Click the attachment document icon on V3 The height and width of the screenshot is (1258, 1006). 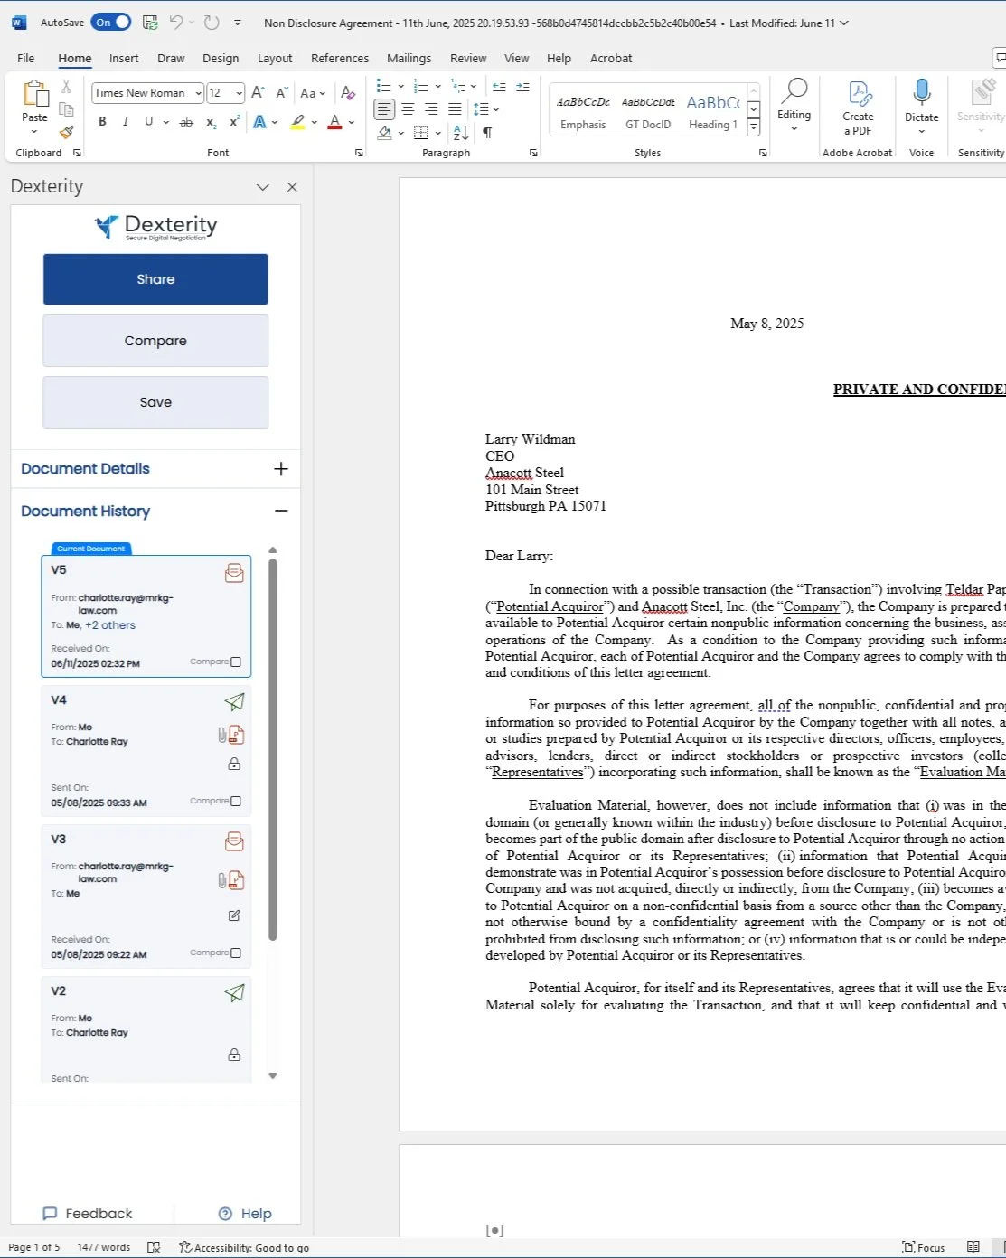click(236, 880)
